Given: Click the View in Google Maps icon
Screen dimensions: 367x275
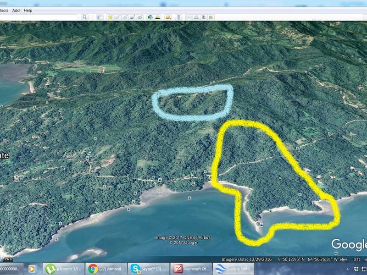Looking at the screenshot, I should (x=211, y=17).
